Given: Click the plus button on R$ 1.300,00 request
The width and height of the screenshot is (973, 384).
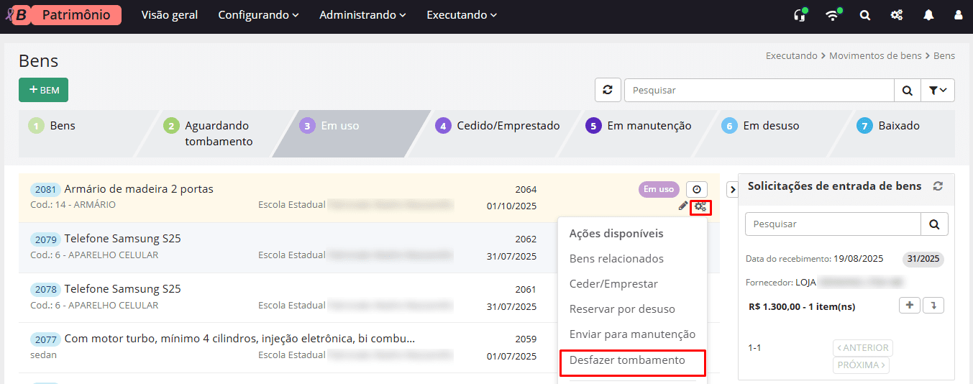Looking at the screenshot, I should (x=910, y=306).
